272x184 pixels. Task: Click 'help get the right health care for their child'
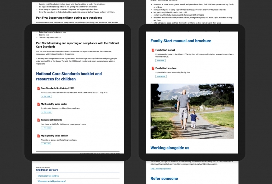170,12
